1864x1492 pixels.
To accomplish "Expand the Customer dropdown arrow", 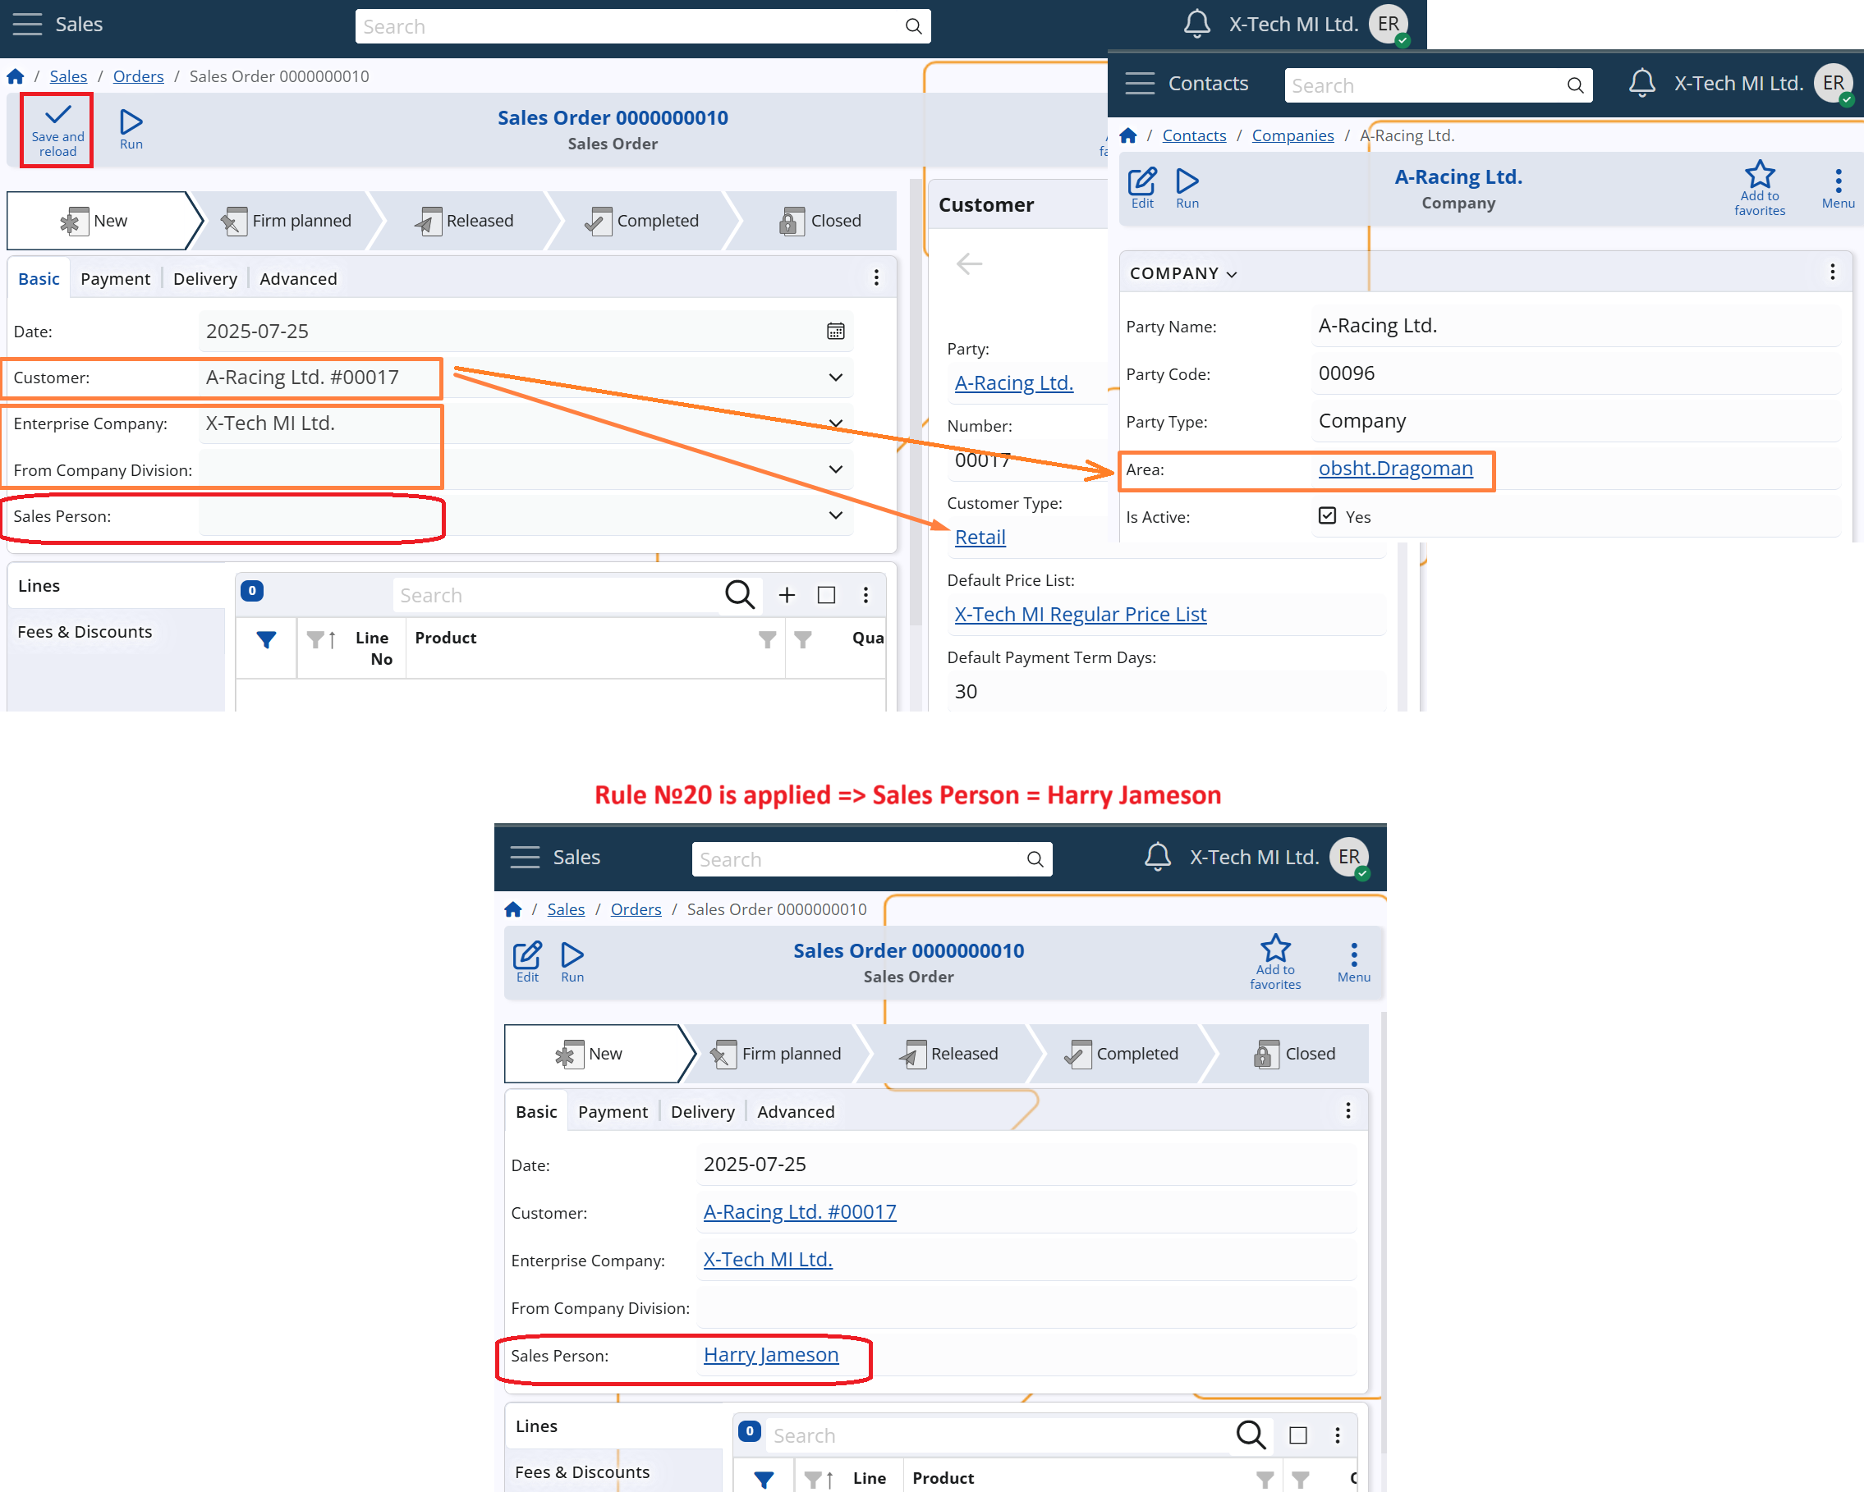I will click(834, 378).
